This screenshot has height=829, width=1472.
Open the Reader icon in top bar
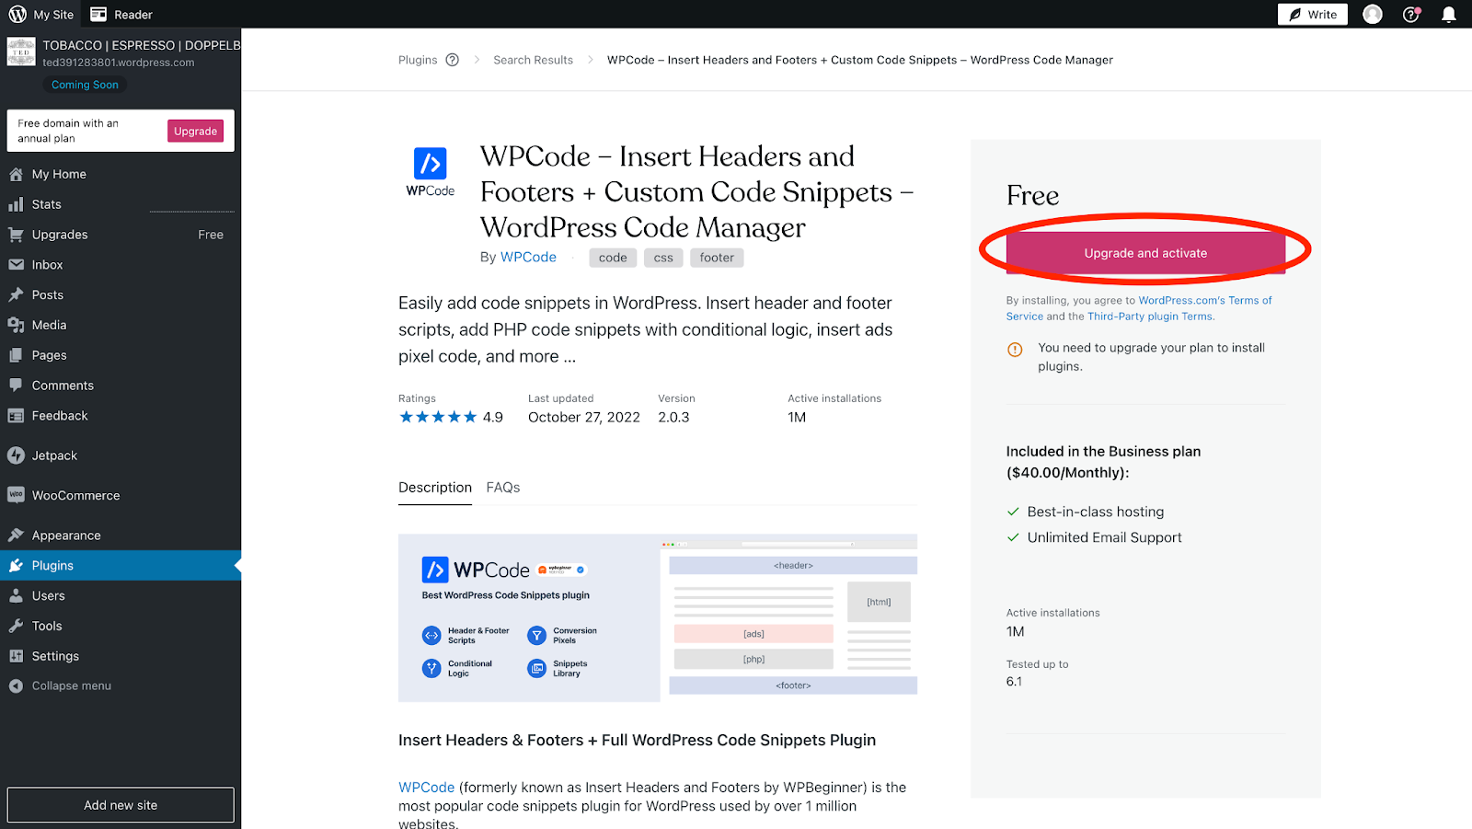98,14
